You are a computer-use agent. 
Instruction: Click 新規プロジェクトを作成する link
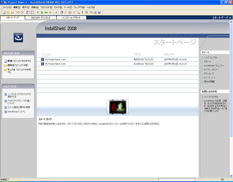point(19,61)
